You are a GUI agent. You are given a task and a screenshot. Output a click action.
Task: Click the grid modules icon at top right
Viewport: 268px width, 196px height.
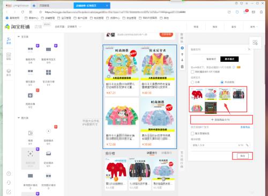(x=255, y=42)
